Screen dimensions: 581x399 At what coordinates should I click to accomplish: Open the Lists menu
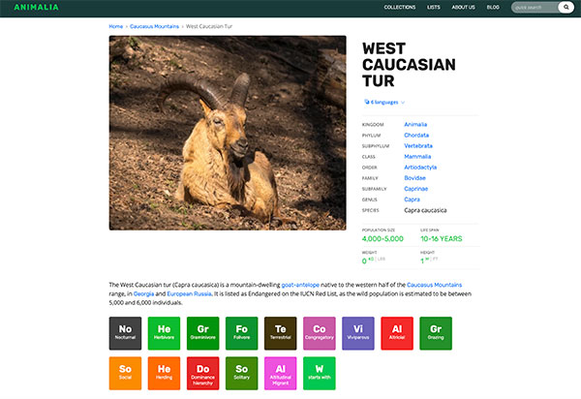[433, 8]
